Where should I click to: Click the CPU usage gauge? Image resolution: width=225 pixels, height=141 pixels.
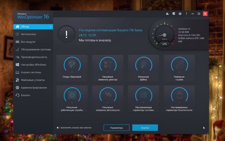pyautogui.click(x=164, y=35)
